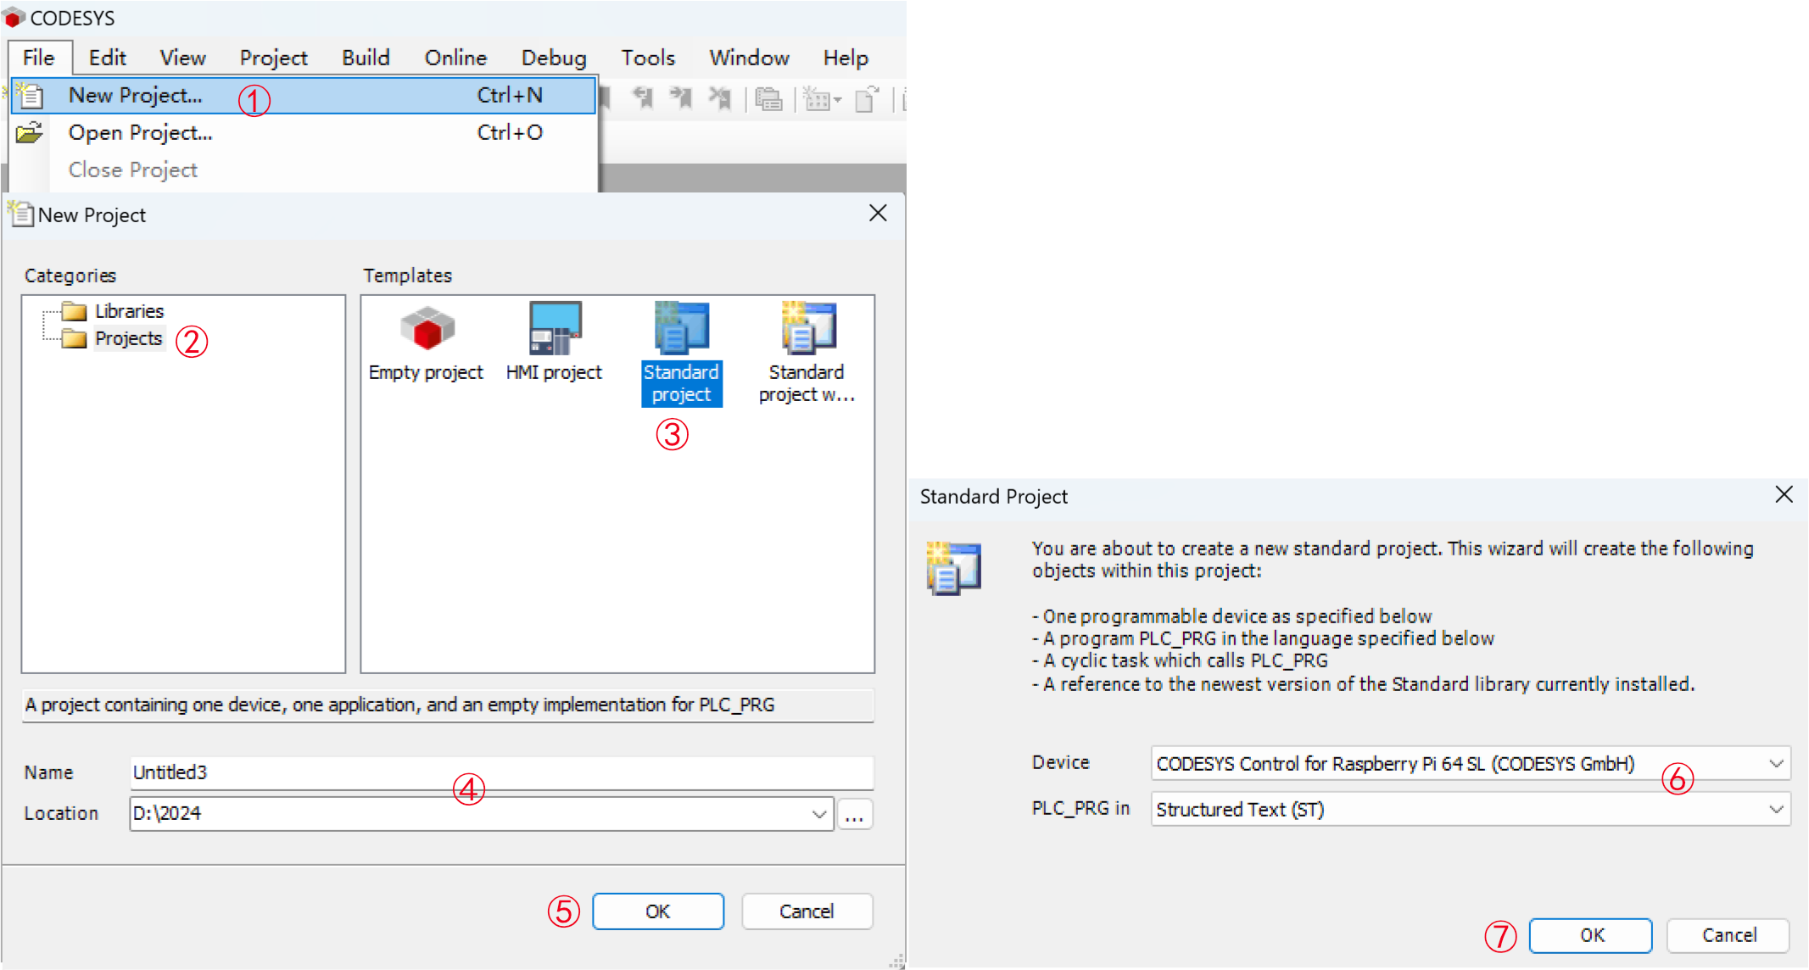Click Cancel in the Standard Project dialog
1809x970 pixels.
point(1728,935)
